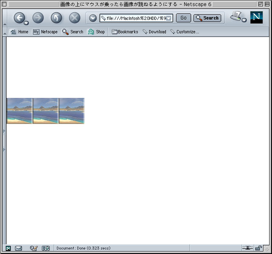The image size is (272, 254).
Task: Open Home in the personal toolbar
Action: point(19,32)
